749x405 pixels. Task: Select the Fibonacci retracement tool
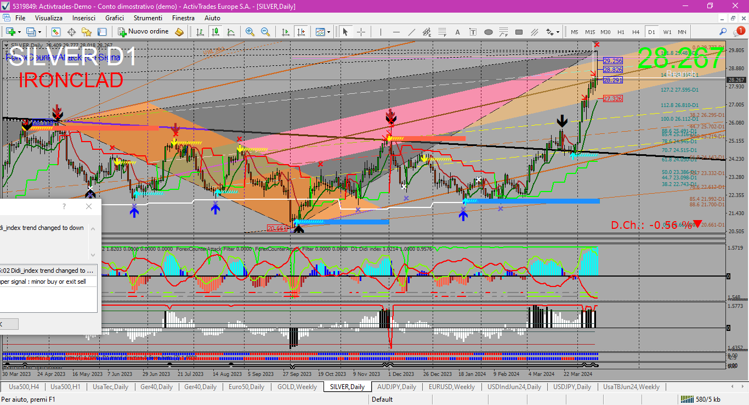coord(442,32)
